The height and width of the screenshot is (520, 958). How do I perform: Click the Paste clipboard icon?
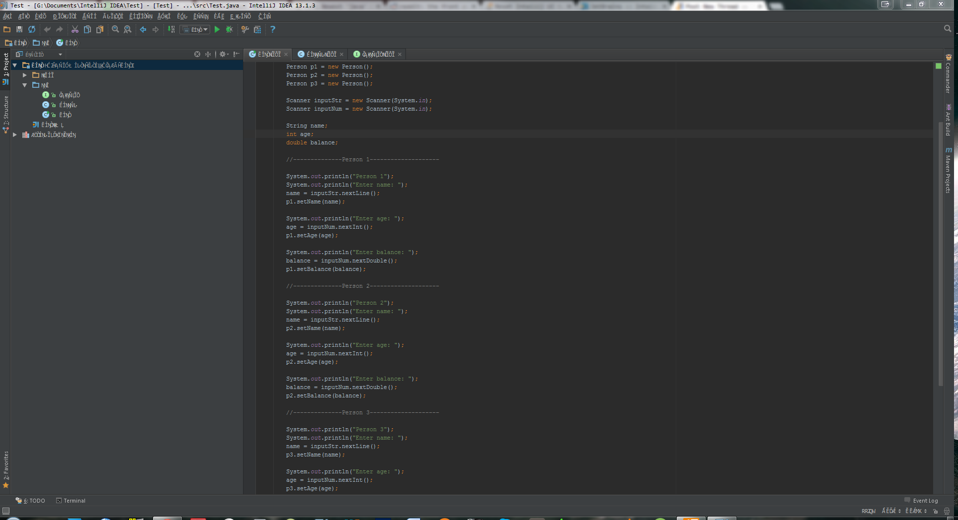pyautogui.click(x=100, y=30)
